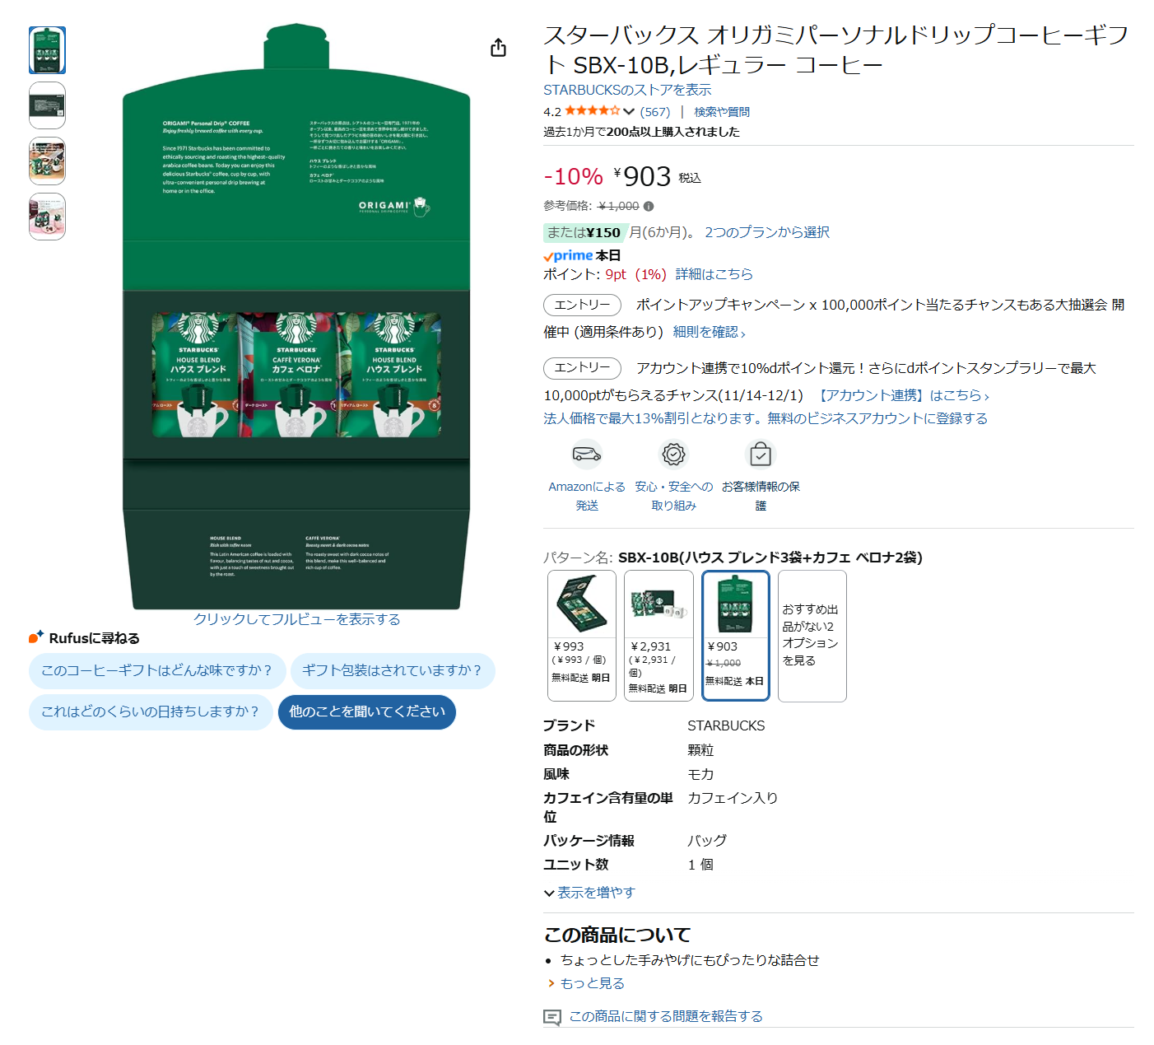Image resolution: width=1154 pixels, height=1045 pixels.
Task: Click the report problem speech bubble icon
Action: (x=552, y=1017)
